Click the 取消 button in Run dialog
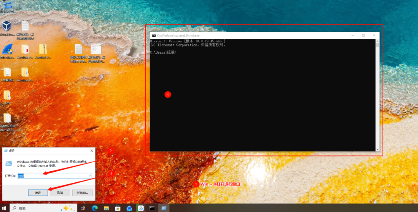The height and width of the screenshot is (212, 418). point(60,192)
